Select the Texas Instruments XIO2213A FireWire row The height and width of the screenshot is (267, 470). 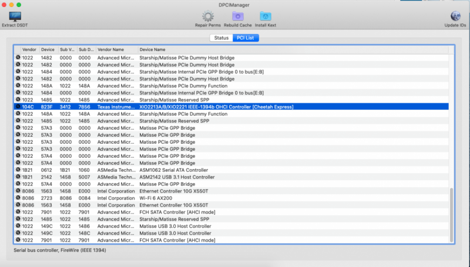tap(235, 107)
